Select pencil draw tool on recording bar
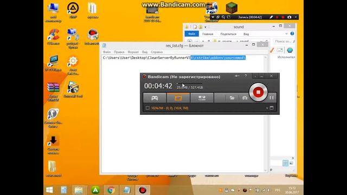This screenshot has width=347, height=195. (x=271, y=17)
